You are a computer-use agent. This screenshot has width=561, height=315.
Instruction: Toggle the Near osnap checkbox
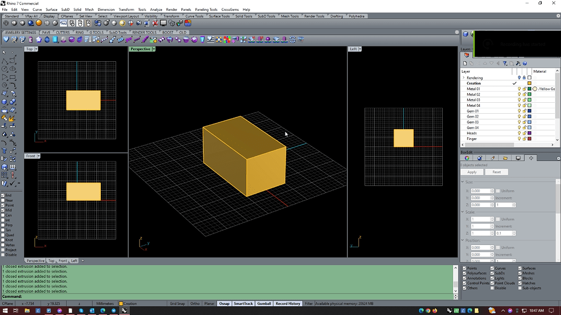pos(3,200)
